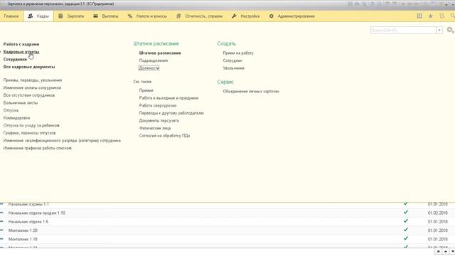
Task: Click the down-arrow list scroll button
Action: [x=452, y=251]
